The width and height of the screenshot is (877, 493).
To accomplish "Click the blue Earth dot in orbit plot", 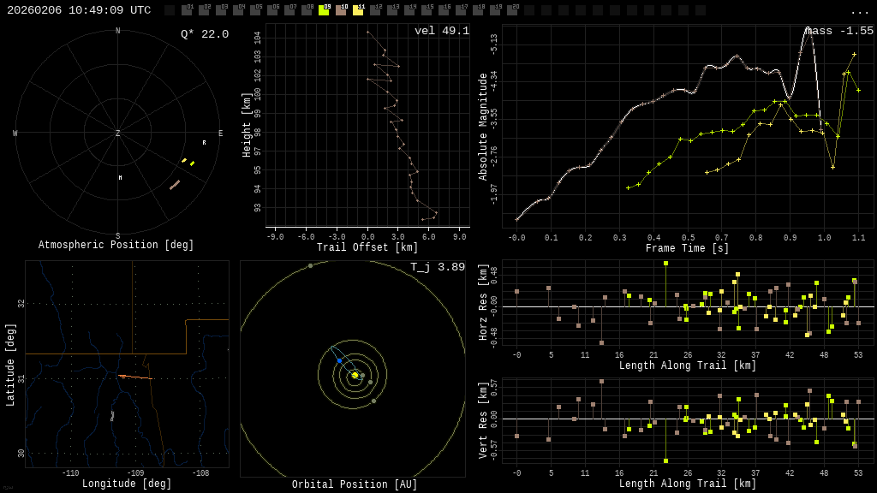I will (x=339, y=361).
